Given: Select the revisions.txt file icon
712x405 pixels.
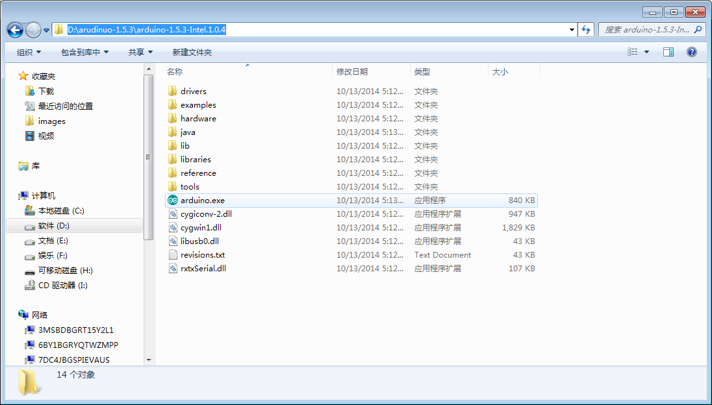Looking at the screenshot, I should [173, 254].
